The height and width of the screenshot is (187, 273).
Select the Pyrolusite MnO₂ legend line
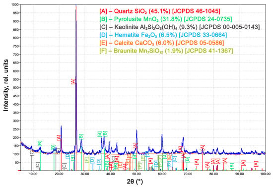coord(166,19)
